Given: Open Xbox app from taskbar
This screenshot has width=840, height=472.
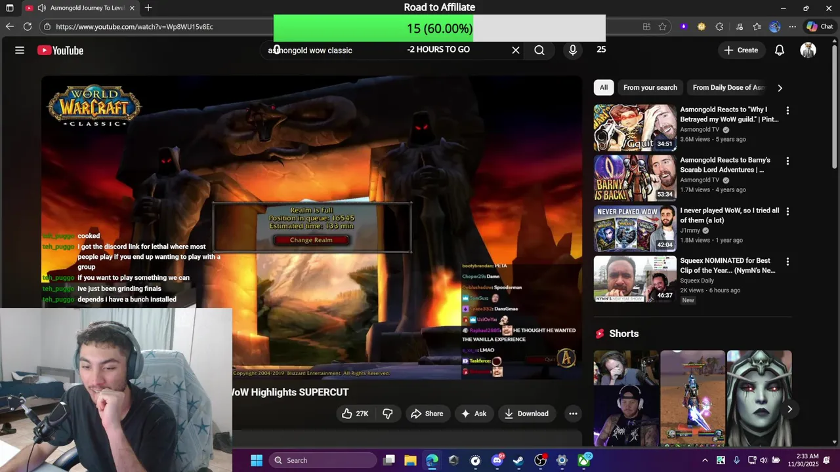Looking at the screenshot, I should (x=583, y=460).
